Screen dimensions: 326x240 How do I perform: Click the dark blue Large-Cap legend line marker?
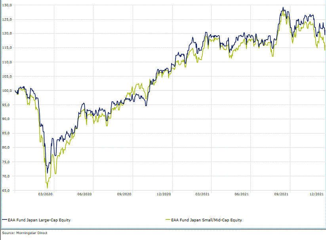click(5, 220)
